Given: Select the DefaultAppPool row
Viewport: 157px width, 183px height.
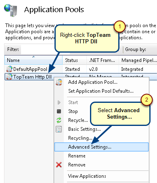Looking at the screenshot, I should (x=81, y=69).
